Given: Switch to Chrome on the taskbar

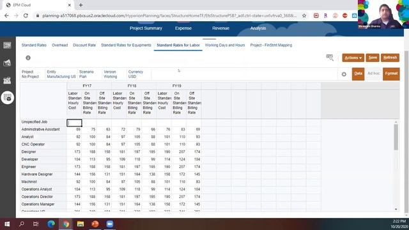Looking at the screenshot, I should click(66, 224).
